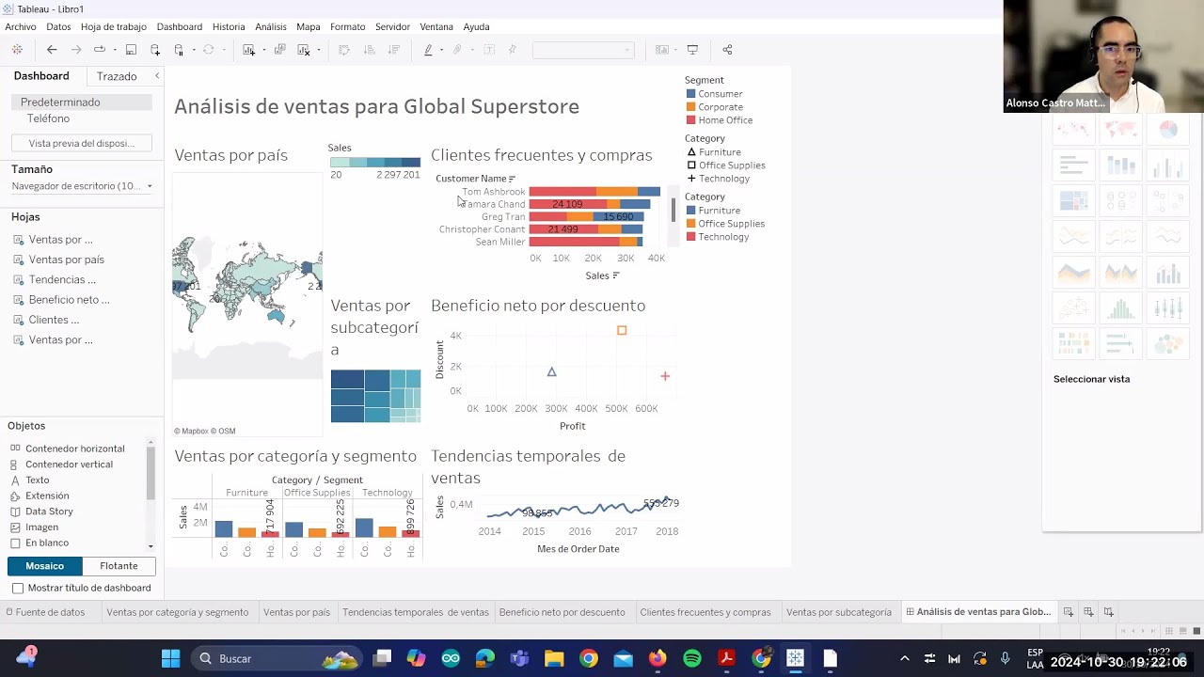Switch to filmstrip sheet view icon
Screen dimensions: 1204x677
coord(1182,631)
